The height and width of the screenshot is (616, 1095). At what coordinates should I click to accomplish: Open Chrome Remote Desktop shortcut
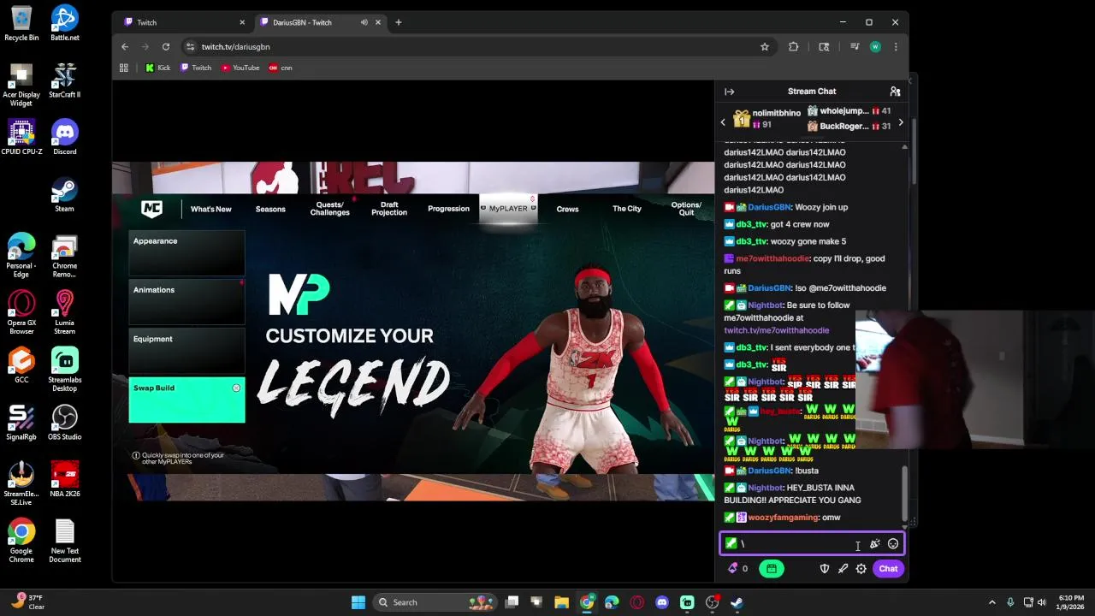coord(65,256)
